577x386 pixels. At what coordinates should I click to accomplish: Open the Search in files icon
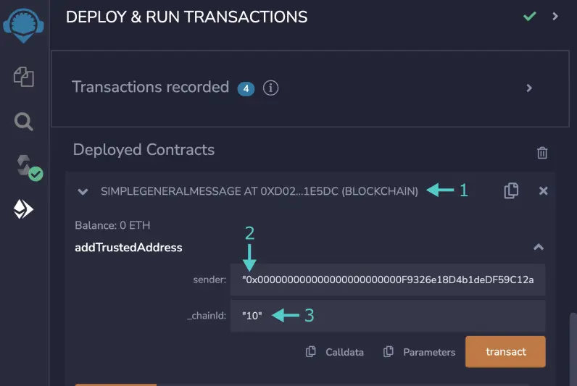[23, 122]
